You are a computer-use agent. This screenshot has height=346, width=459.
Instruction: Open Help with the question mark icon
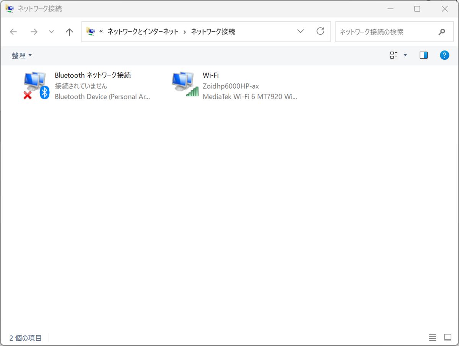pos(444,55)
